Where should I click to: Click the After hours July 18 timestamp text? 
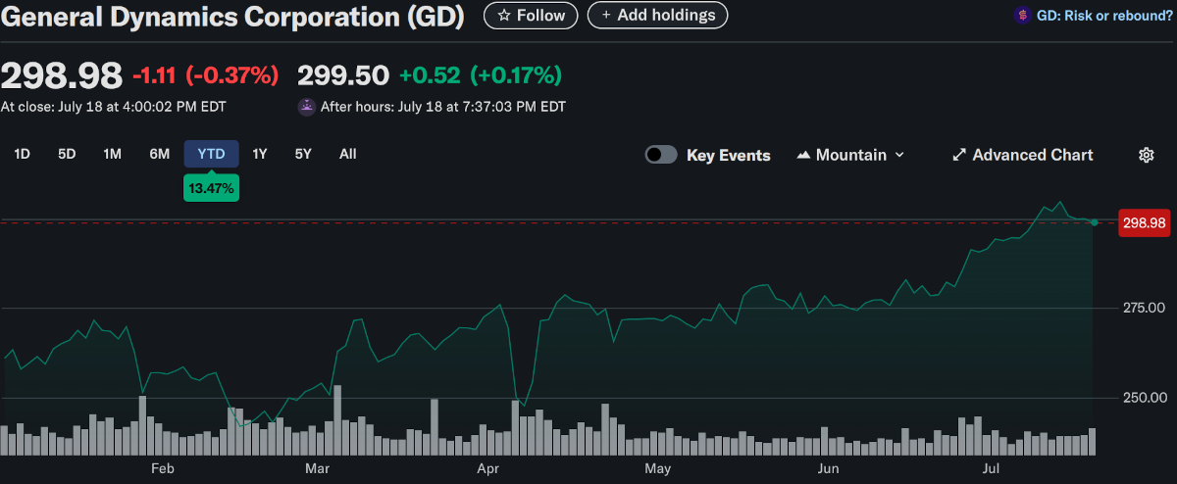pos(443,106)
